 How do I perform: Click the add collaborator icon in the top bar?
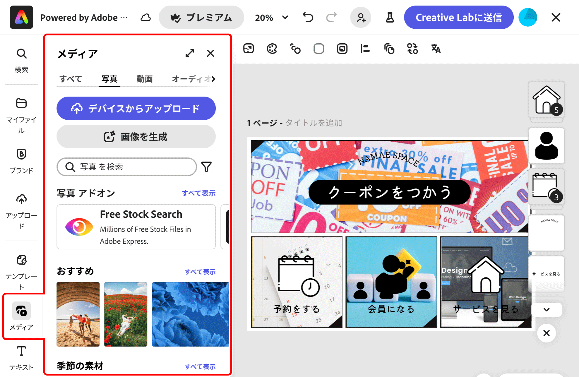[x=361, y=17]
